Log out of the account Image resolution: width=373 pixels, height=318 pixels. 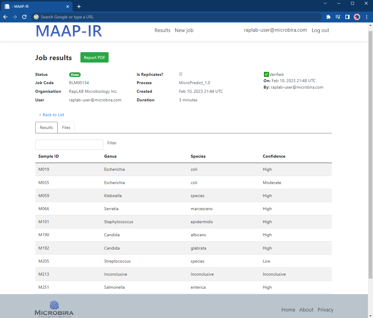pos(320,30)
